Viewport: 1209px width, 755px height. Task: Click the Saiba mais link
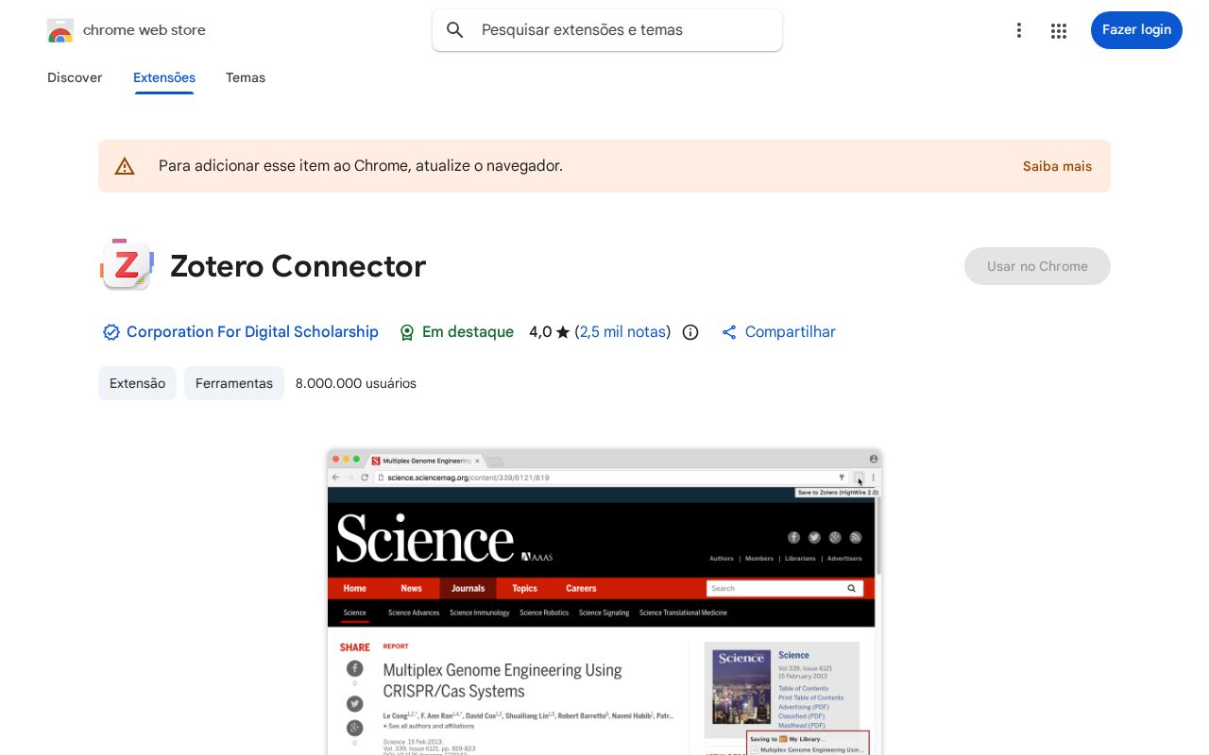coord(1057,166)
